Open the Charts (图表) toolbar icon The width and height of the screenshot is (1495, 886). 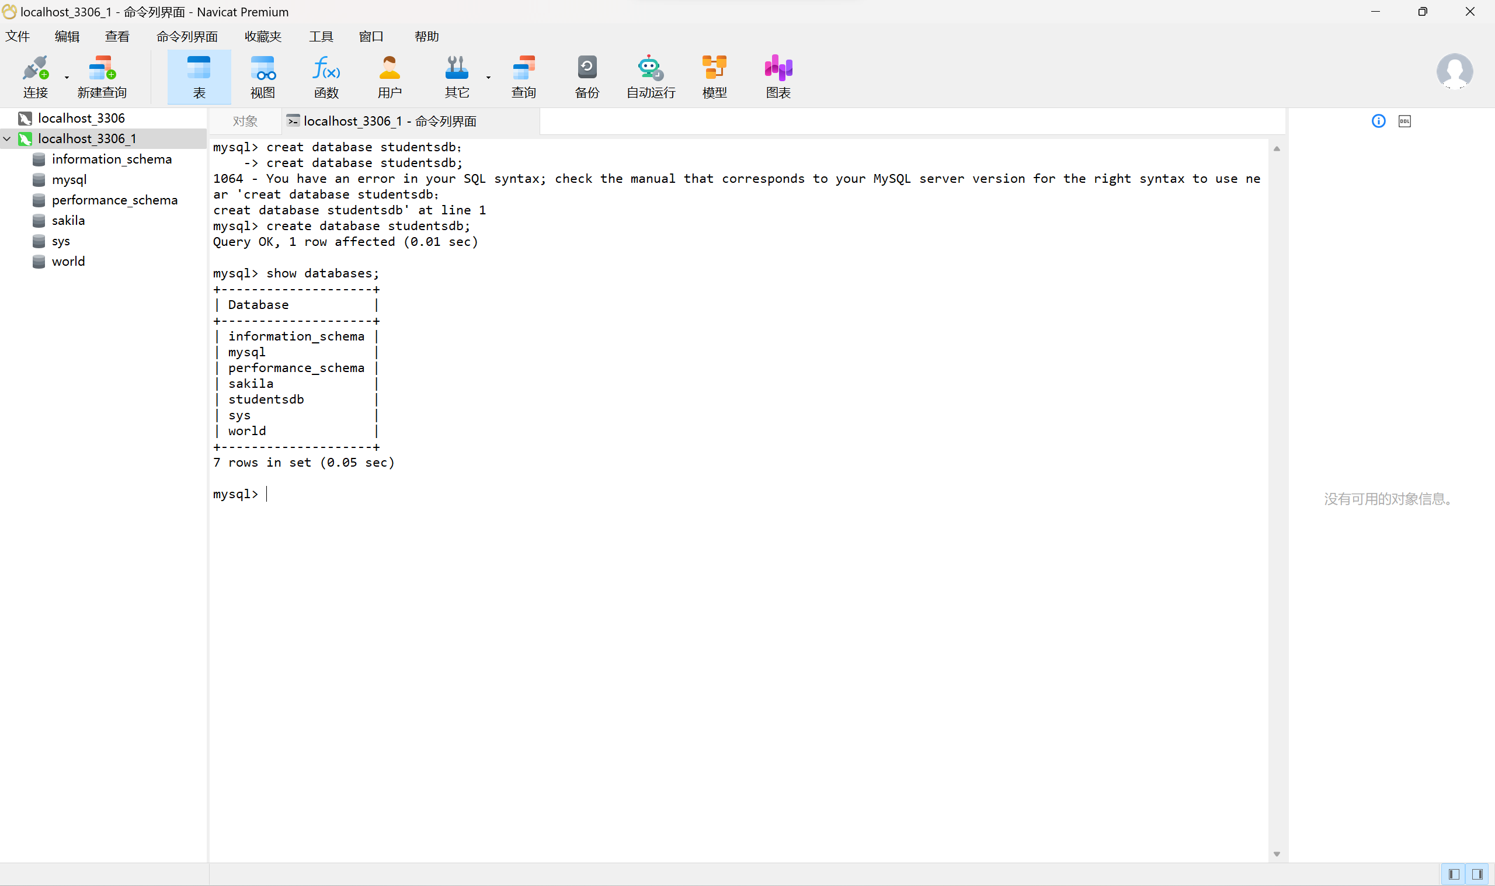[x=778, y=77]
